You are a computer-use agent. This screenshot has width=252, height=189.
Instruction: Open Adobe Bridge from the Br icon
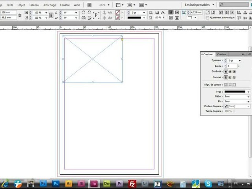pos(89,5)
